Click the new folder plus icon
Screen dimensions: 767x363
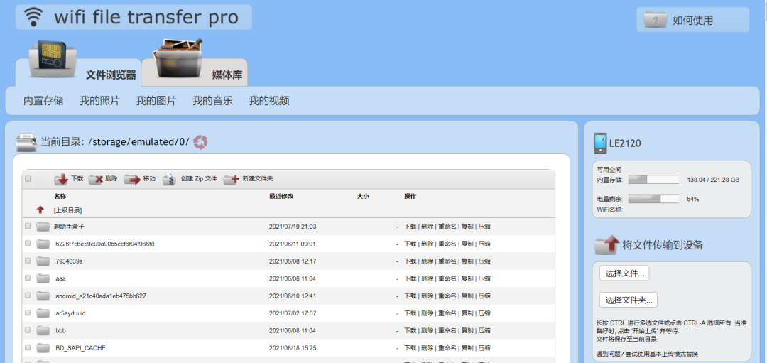[231, 180]
